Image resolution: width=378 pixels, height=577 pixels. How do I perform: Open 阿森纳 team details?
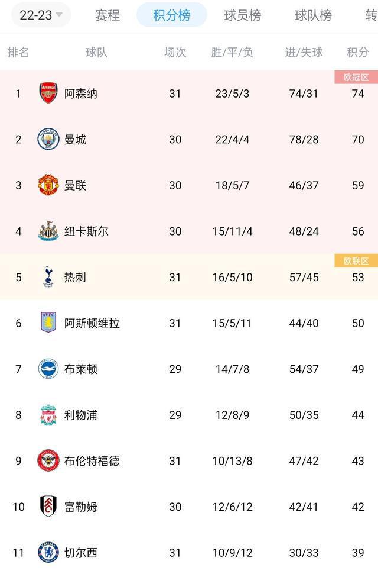click(80, 94)
